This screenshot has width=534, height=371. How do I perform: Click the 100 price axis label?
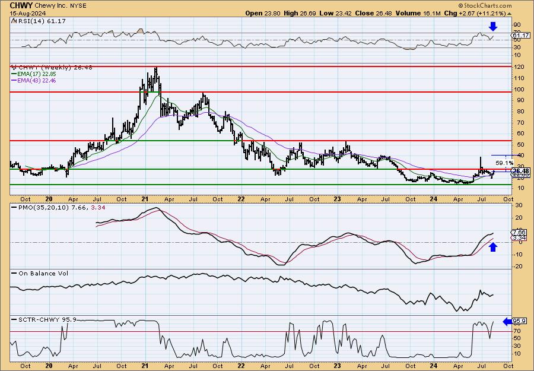coord(519,89)
